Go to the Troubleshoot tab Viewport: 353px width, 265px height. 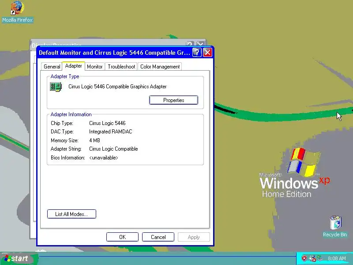(x=121, y=67)
